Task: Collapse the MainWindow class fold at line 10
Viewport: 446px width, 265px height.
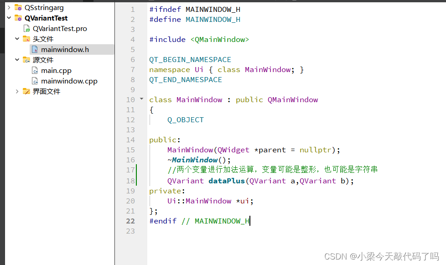Action: click(x=141, y=99)
